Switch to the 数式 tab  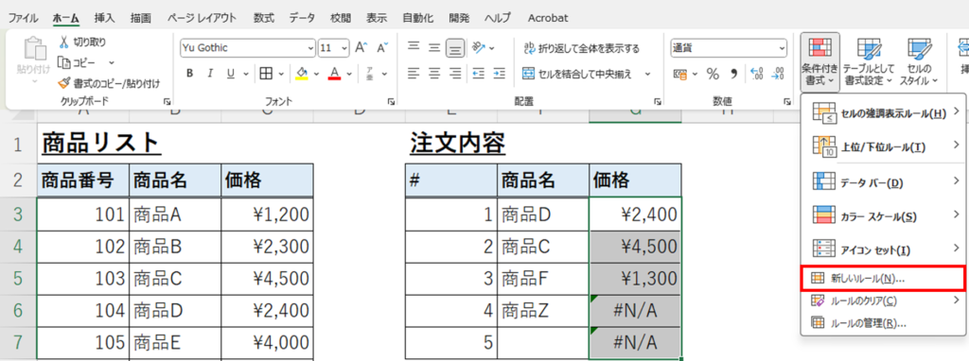click(264, 18)
